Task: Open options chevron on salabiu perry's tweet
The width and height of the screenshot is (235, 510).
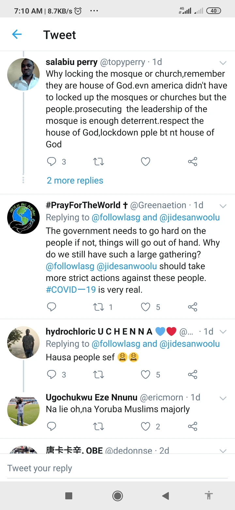Action: [x=223, y=62]
